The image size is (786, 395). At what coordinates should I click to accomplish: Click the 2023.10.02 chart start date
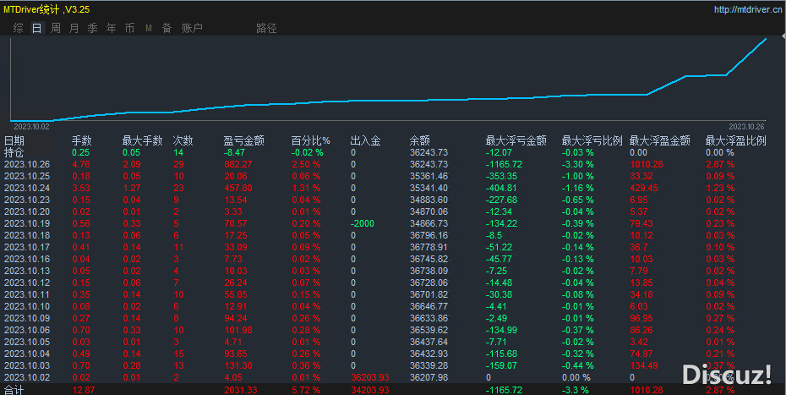31,125
